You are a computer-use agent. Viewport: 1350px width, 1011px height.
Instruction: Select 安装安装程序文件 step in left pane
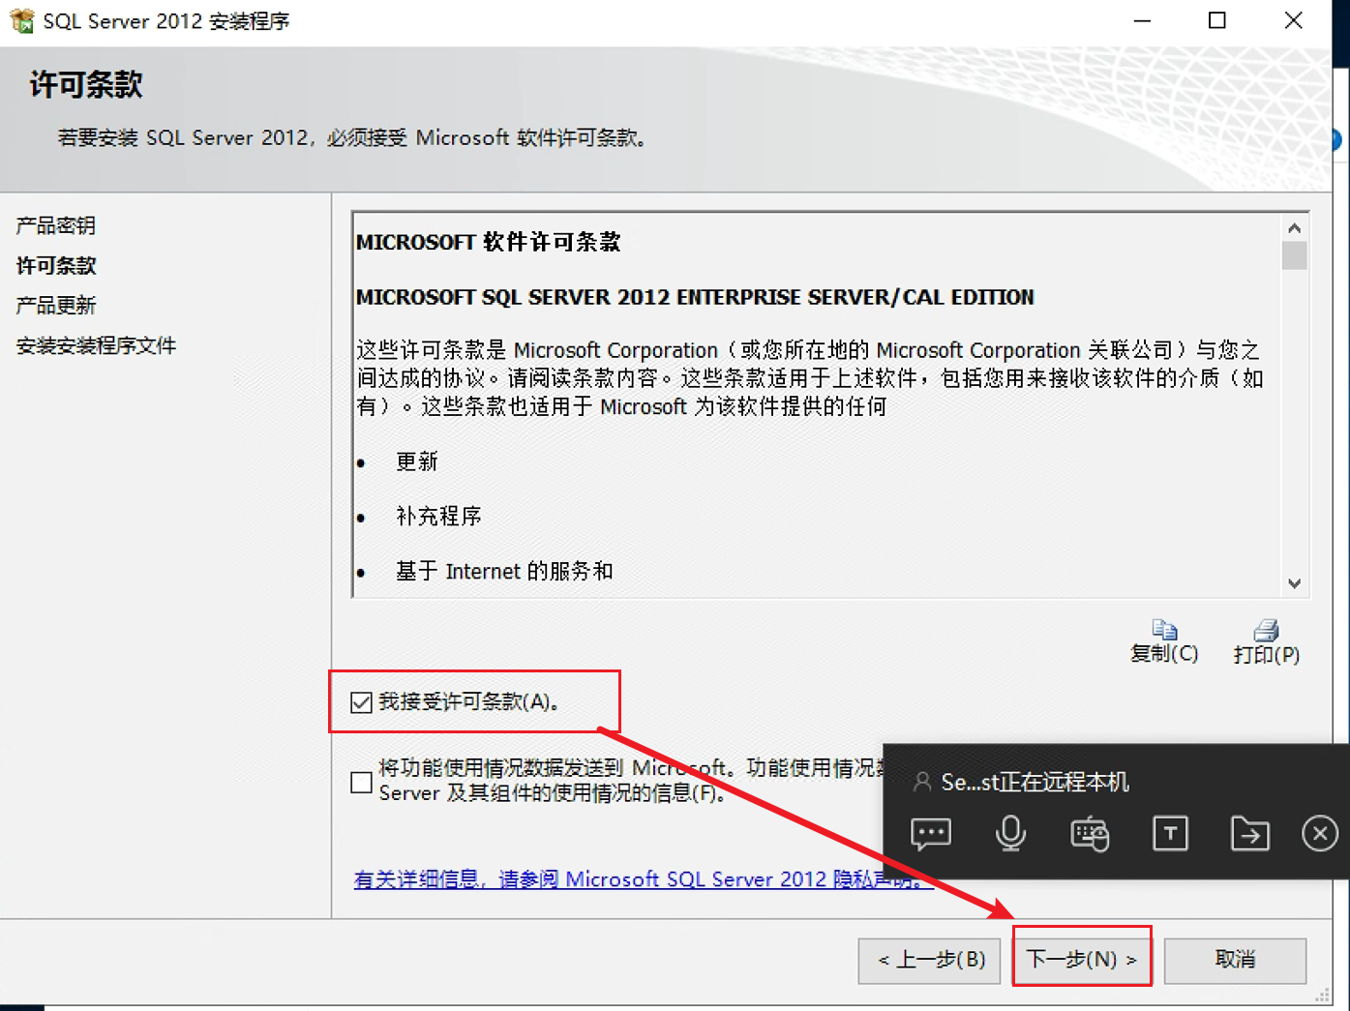tap(96, 345)
